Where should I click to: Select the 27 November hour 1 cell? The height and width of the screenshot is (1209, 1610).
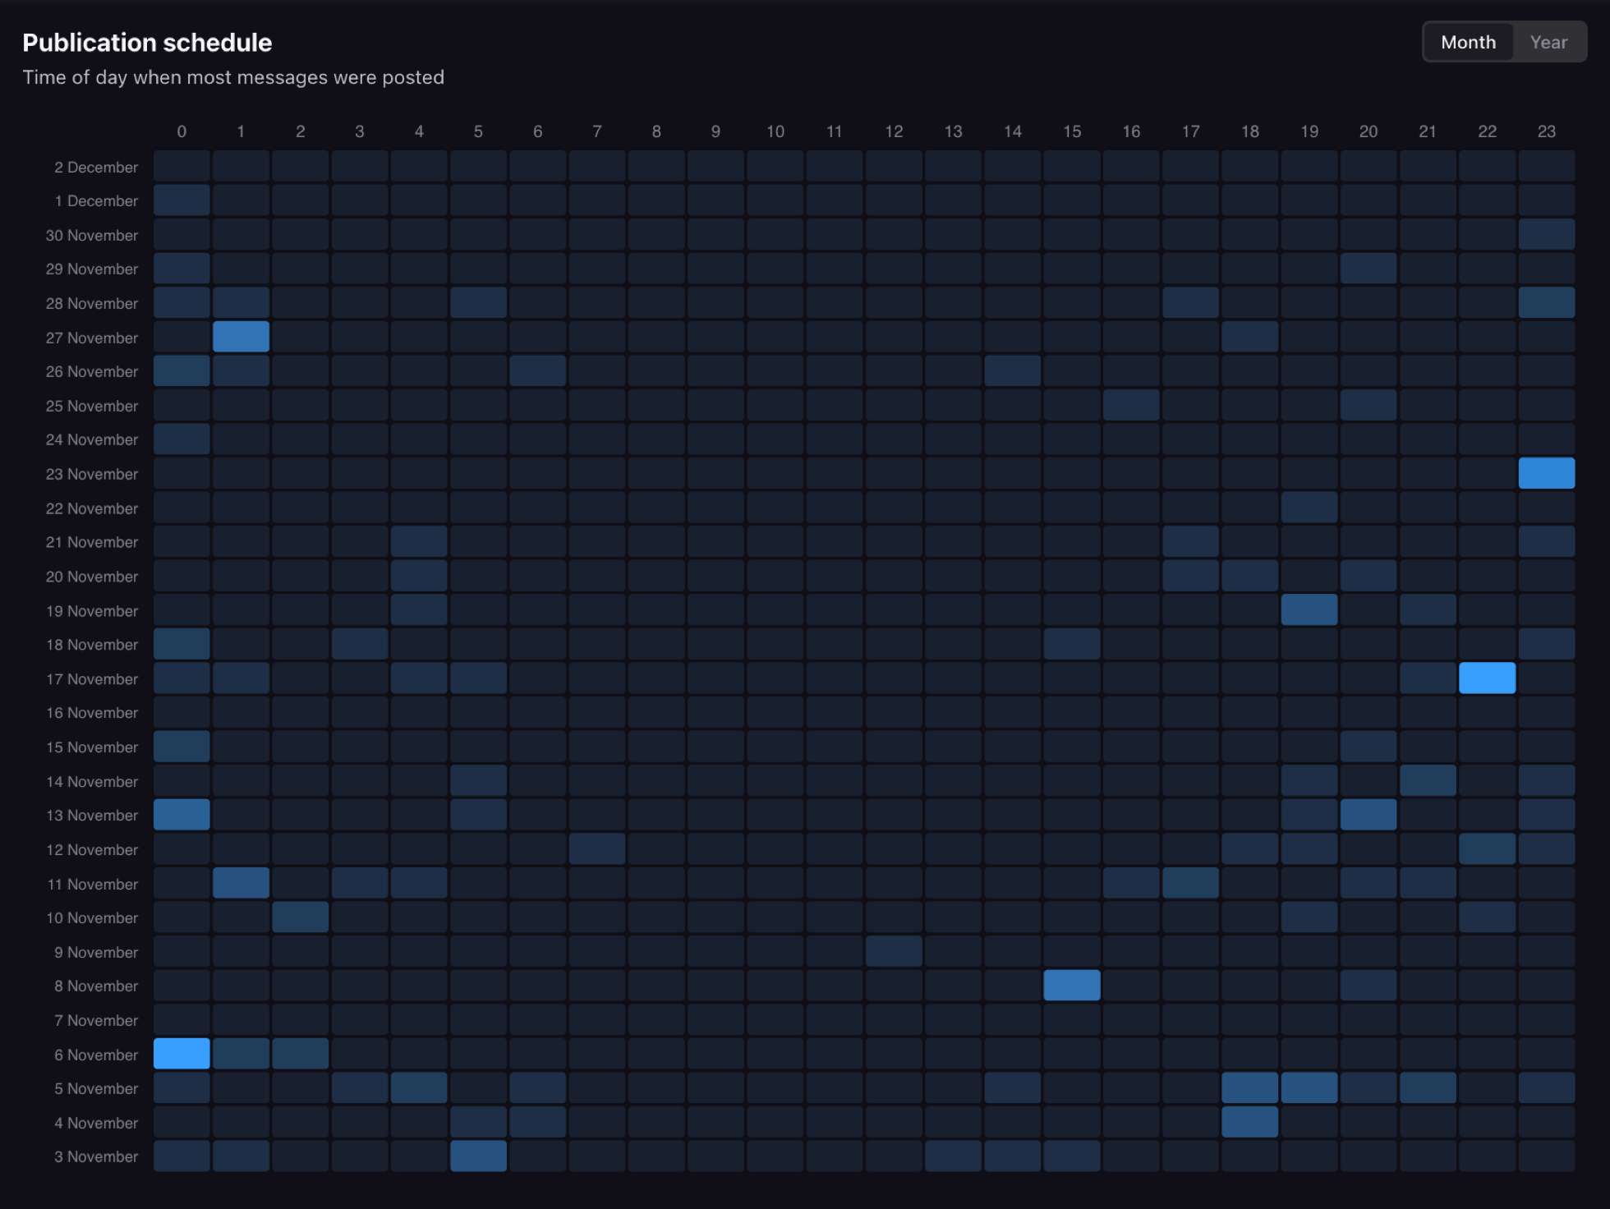241,337
